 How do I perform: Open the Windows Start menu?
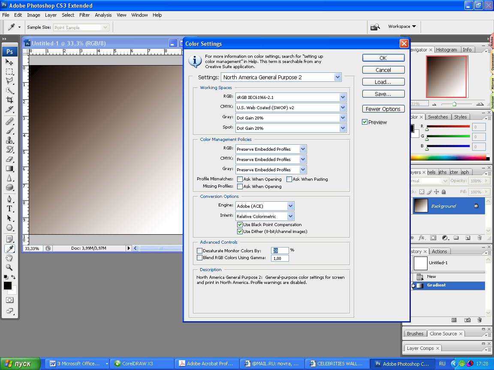[x=20, y=364]
